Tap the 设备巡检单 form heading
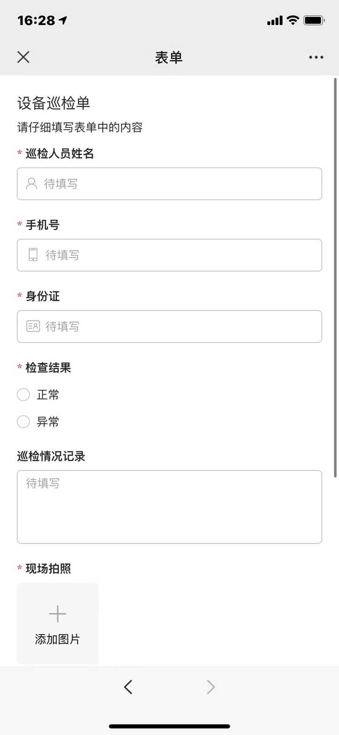 [54, 103]
